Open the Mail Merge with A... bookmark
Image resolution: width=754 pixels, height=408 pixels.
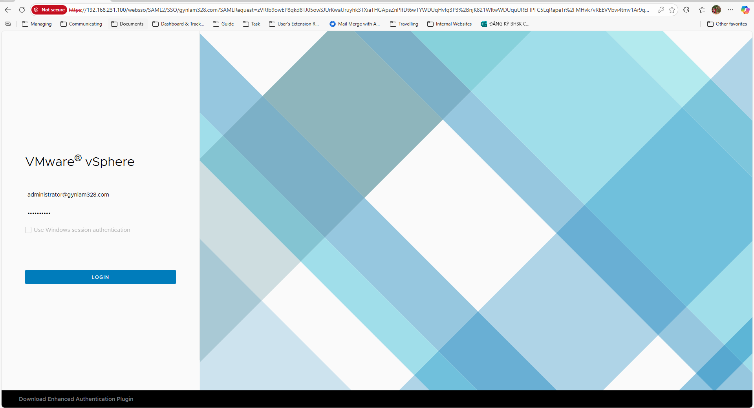coord(355,24)
